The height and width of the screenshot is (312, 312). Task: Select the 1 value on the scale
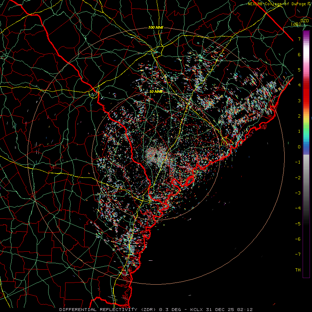click(299, 131)
